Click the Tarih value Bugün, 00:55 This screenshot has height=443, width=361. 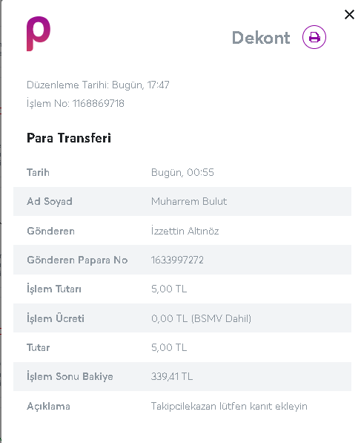click(x=182, y=172)
